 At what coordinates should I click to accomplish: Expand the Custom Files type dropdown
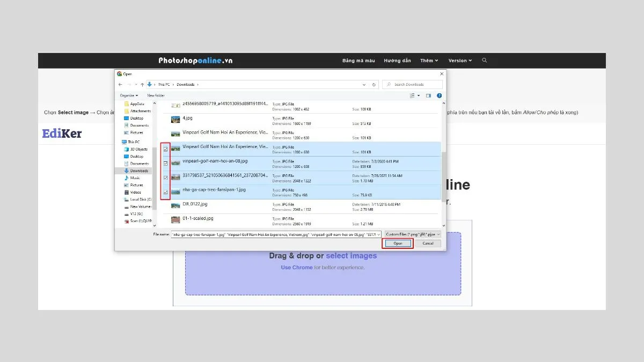click(x=413, y=234)
